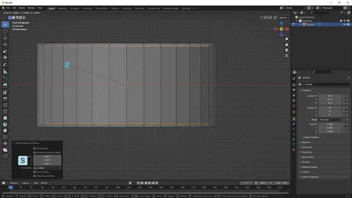
Task: Open the Keying dropdown in timeline
Action: tap(27, 183)
